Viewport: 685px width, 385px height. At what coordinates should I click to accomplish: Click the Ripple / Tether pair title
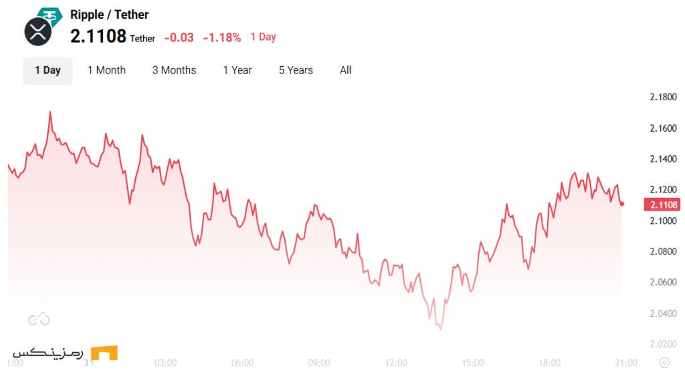pos(109,15)
